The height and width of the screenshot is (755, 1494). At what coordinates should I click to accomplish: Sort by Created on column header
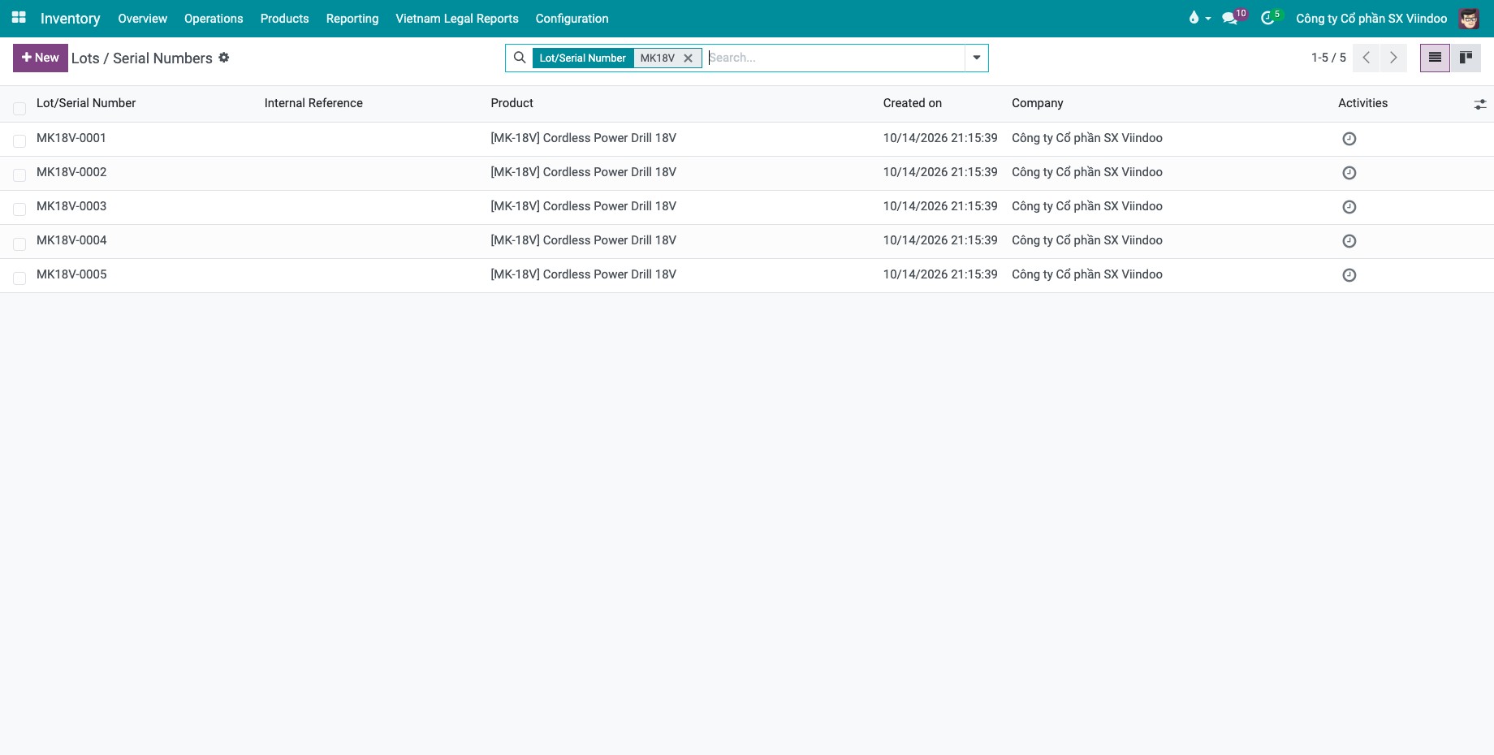913,103
